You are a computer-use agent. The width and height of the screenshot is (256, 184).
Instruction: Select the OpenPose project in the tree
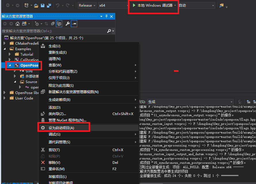[29, 65]
